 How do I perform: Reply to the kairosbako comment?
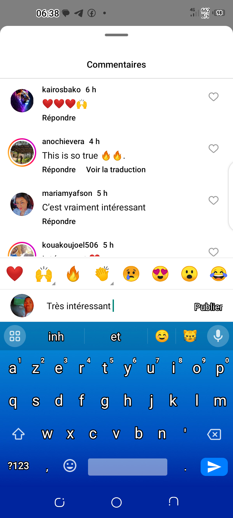pyautogui.click(x=59, y=118)
